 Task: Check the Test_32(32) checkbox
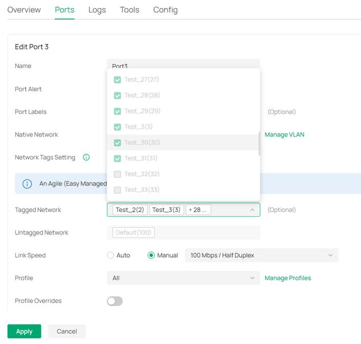coord(117,174)
